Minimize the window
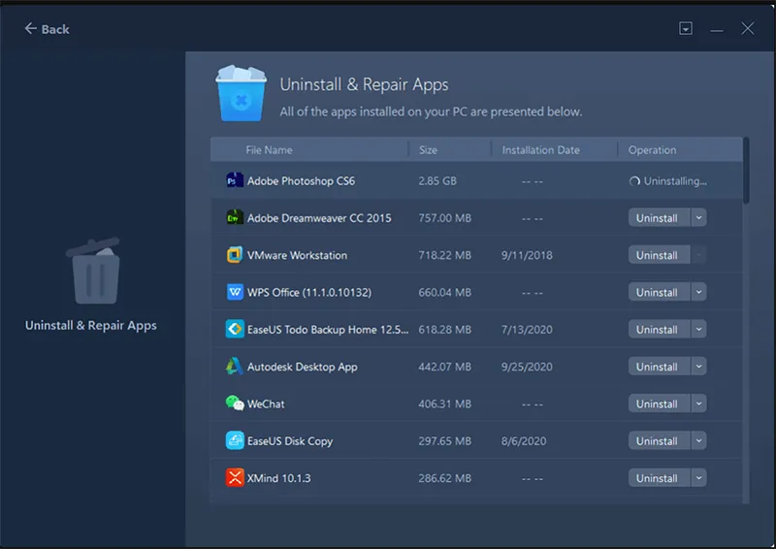776x549 pixels. pos(717,30)
